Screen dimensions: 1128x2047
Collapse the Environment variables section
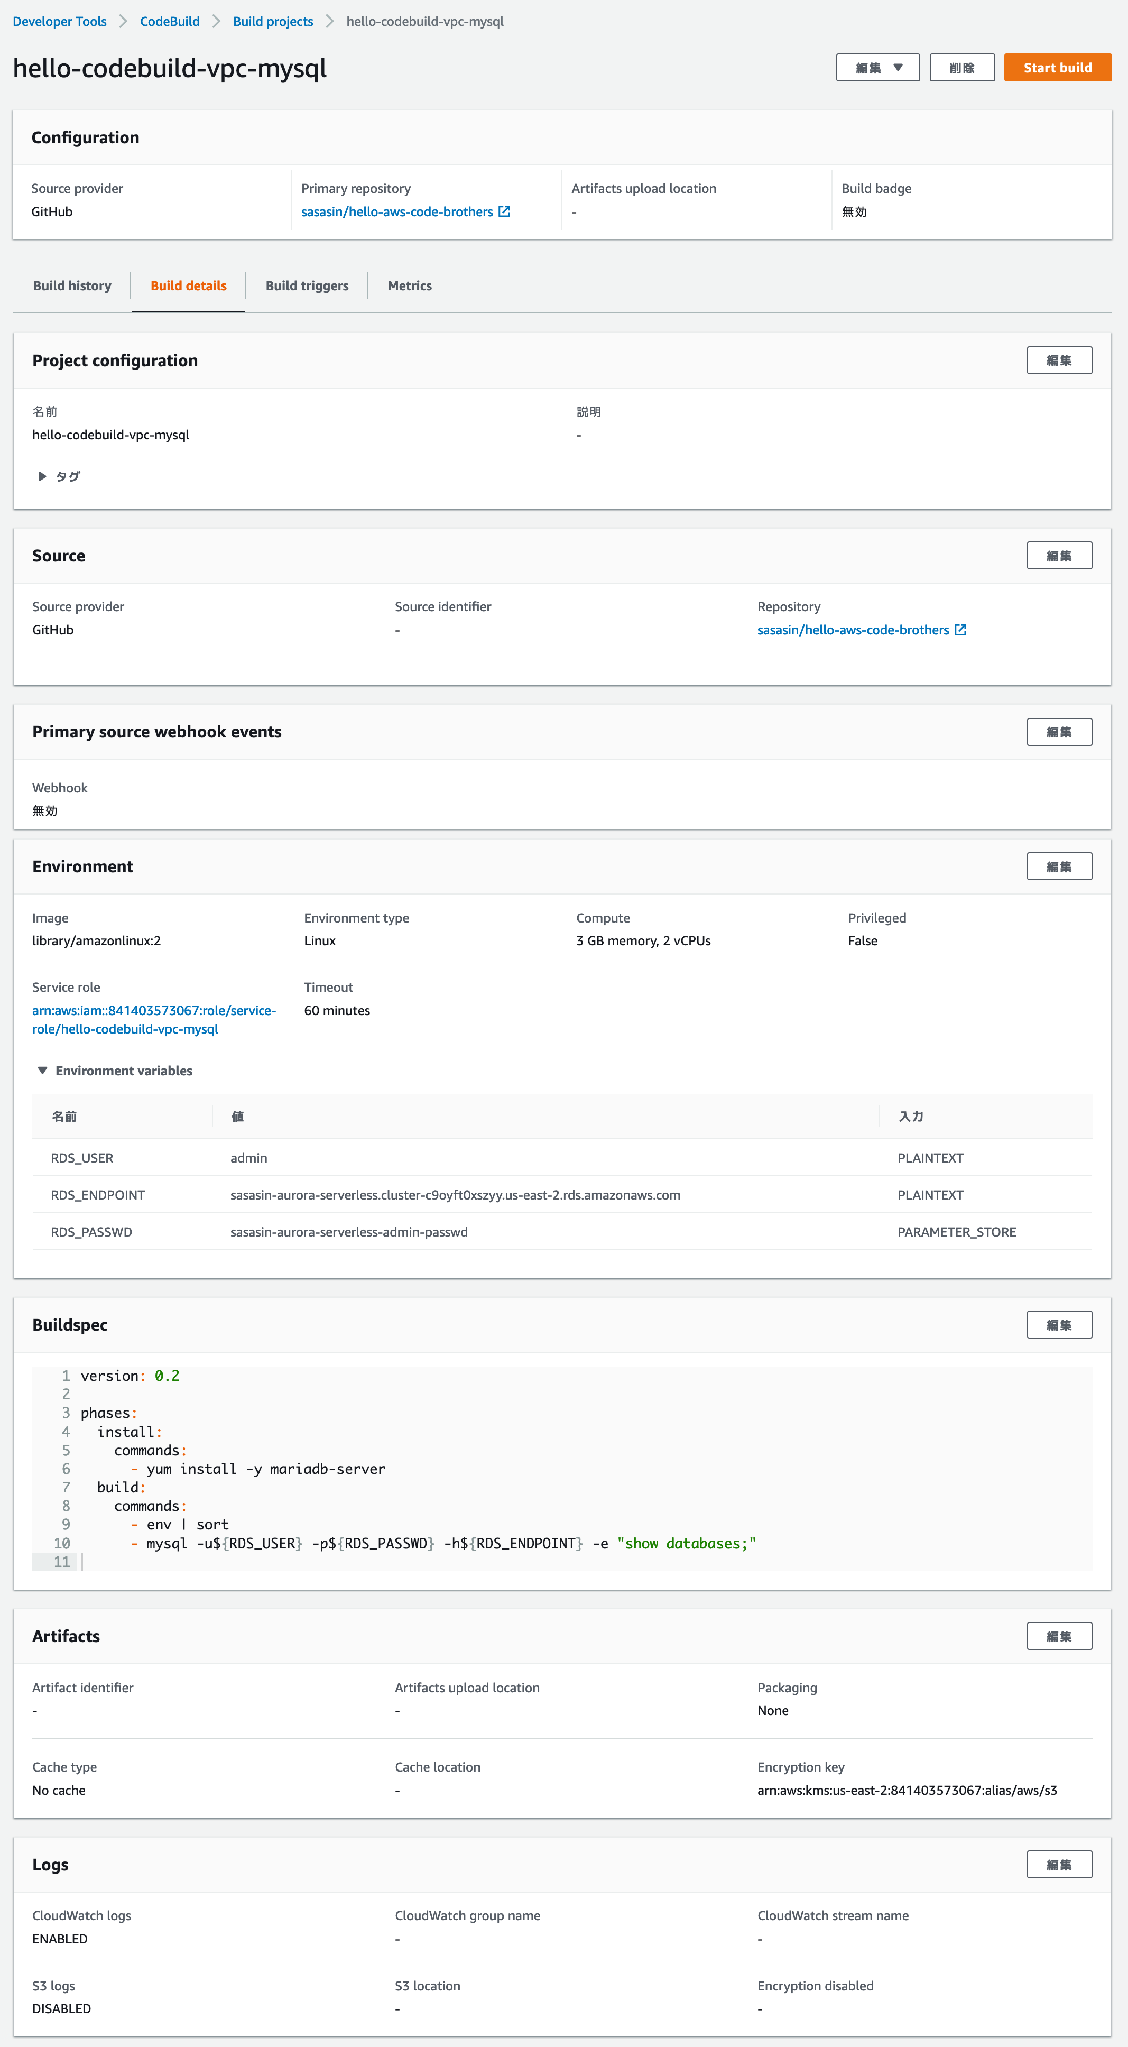43,1071
